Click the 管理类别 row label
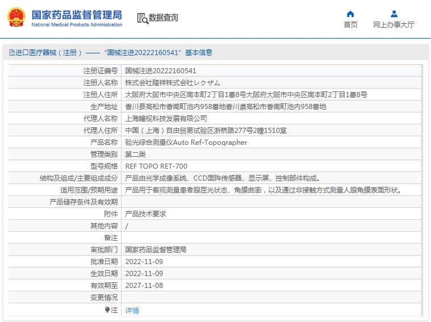The image size is (431, 322). tap(104, 154)
